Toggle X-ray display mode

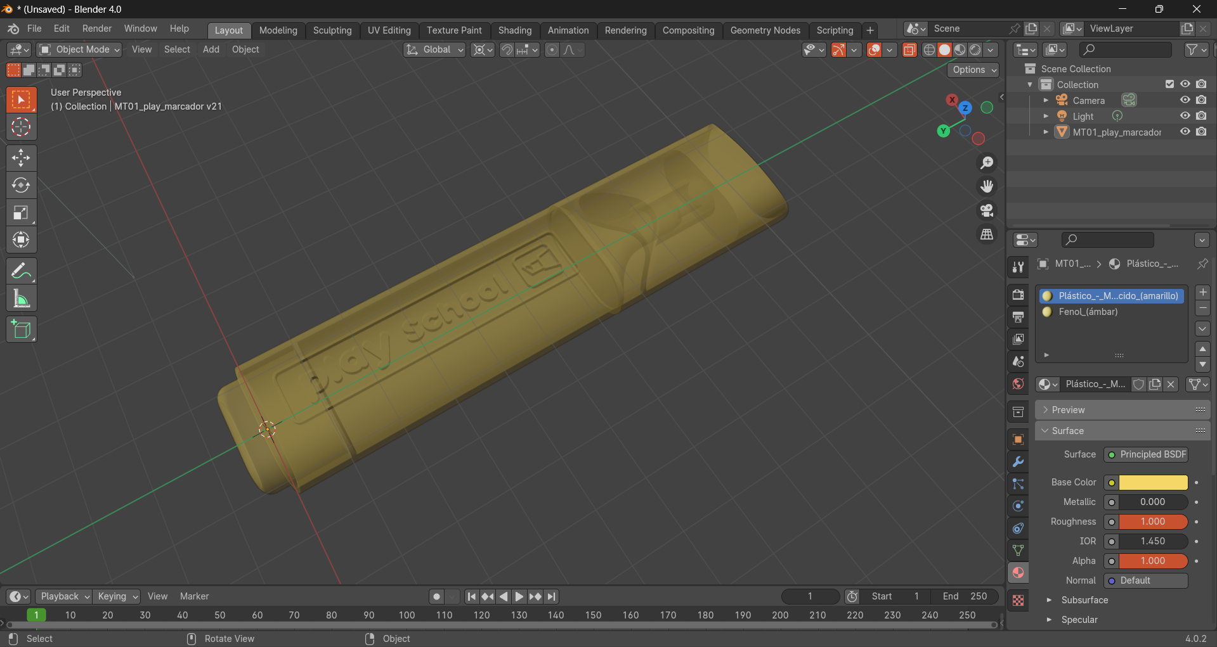pyautogui.click(x=909, y=50)
